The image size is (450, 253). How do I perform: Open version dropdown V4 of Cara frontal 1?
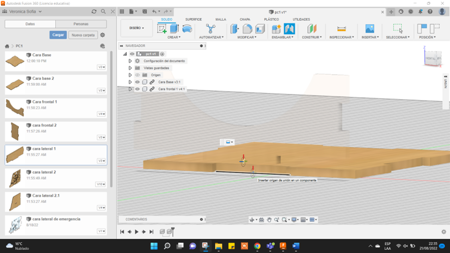[x=101, y=114]
